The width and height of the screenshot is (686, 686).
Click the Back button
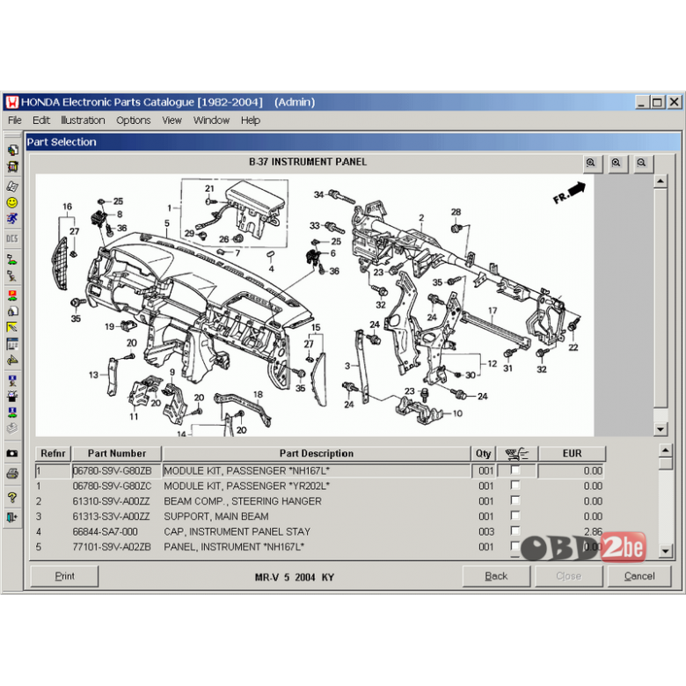(496, 576)
